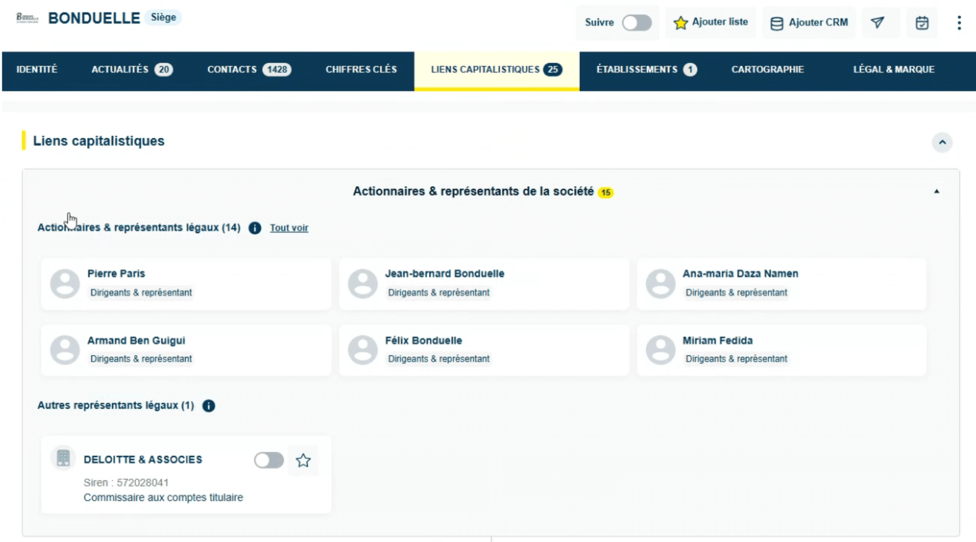Open the CONTACTS tab
976x542 pixels.
(249, 70)
